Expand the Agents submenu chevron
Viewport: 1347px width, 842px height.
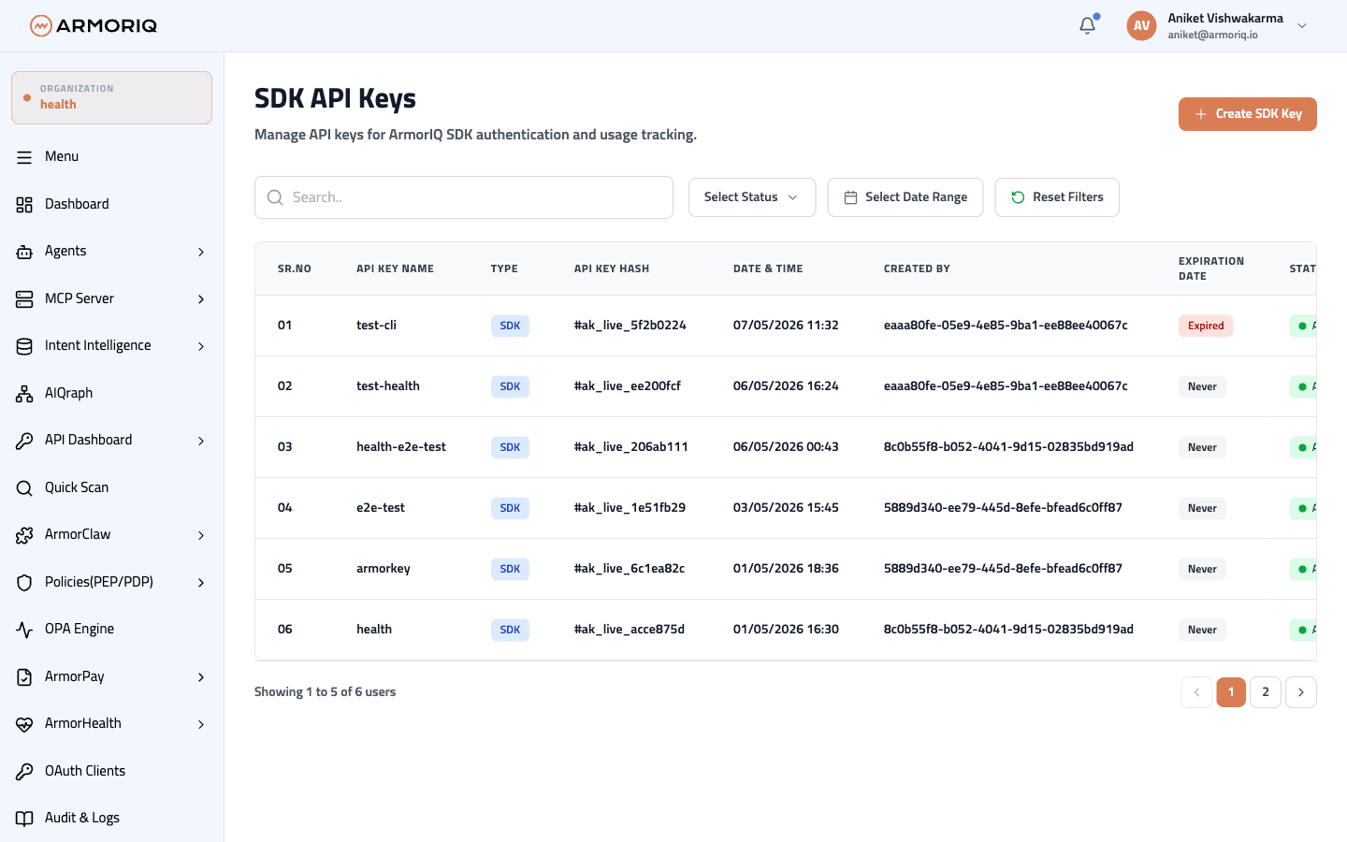tap(201, 252)
